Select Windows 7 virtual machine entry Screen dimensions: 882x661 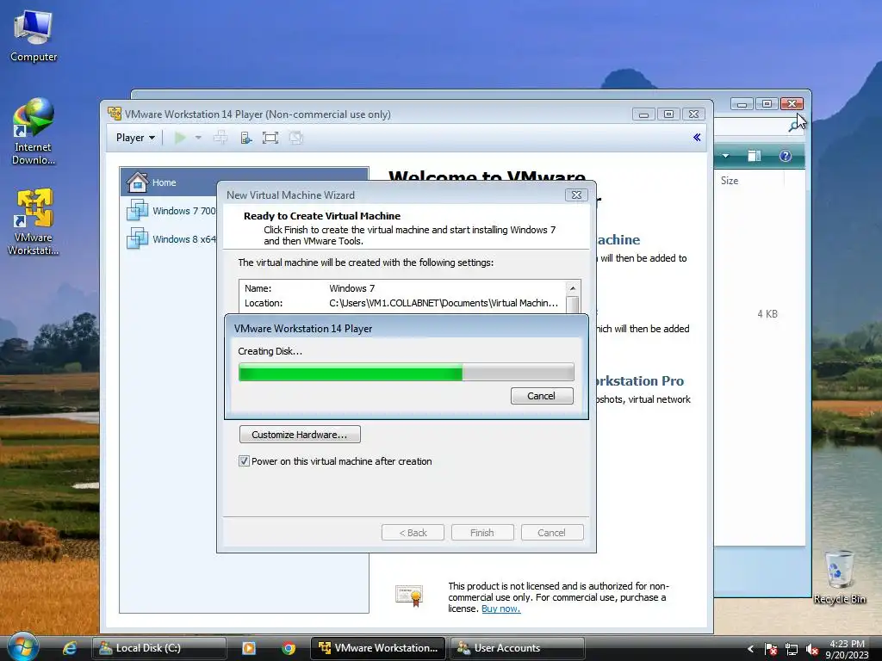[171, 211]
